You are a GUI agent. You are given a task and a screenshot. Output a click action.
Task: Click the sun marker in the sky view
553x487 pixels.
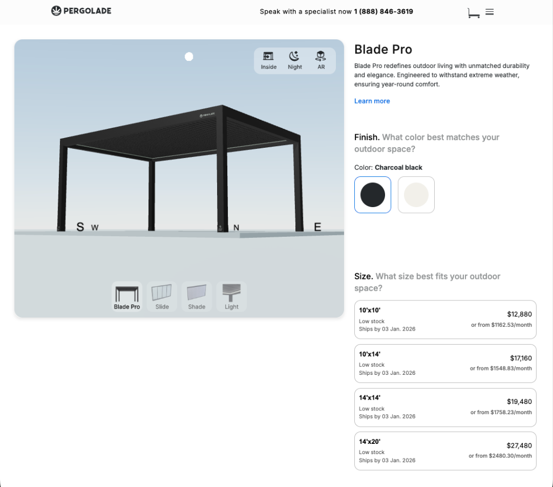pos(188,56)
